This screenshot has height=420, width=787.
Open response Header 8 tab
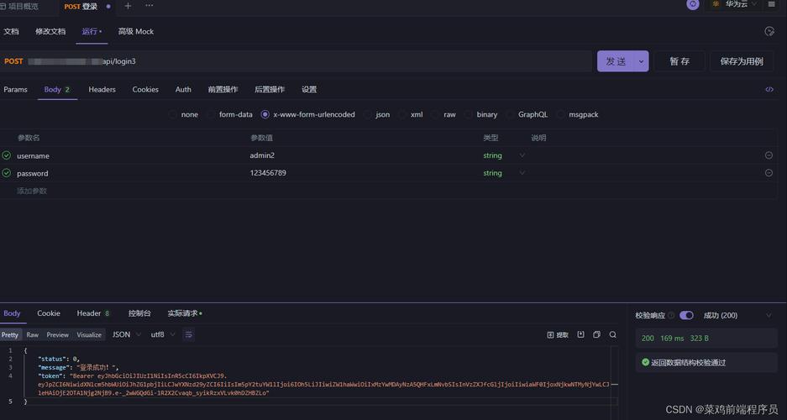click(93, 313)
